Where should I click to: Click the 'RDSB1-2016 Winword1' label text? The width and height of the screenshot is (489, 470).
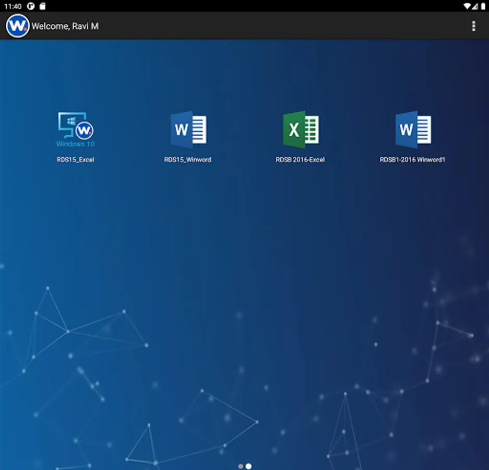click(413, 159)
